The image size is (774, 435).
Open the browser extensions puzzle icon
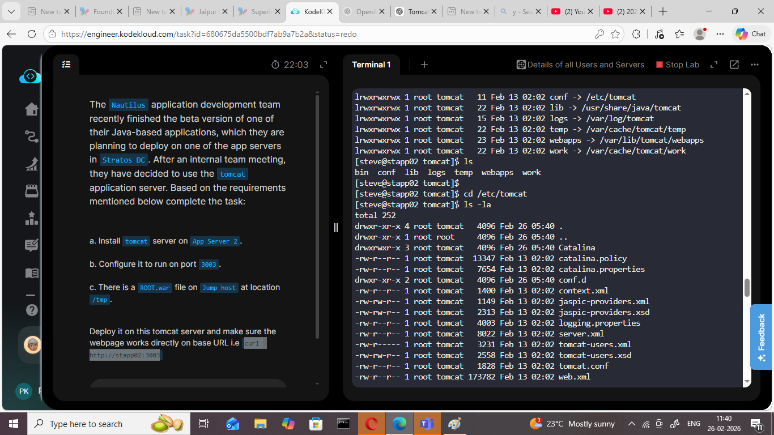pyautogui.click(x=636, y=34)
